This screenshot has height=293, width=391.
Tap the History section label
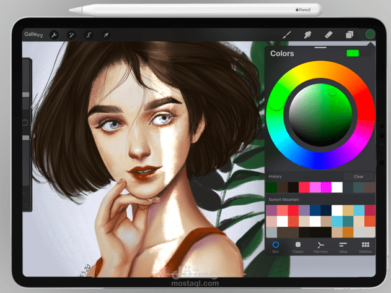click(275, 176)
